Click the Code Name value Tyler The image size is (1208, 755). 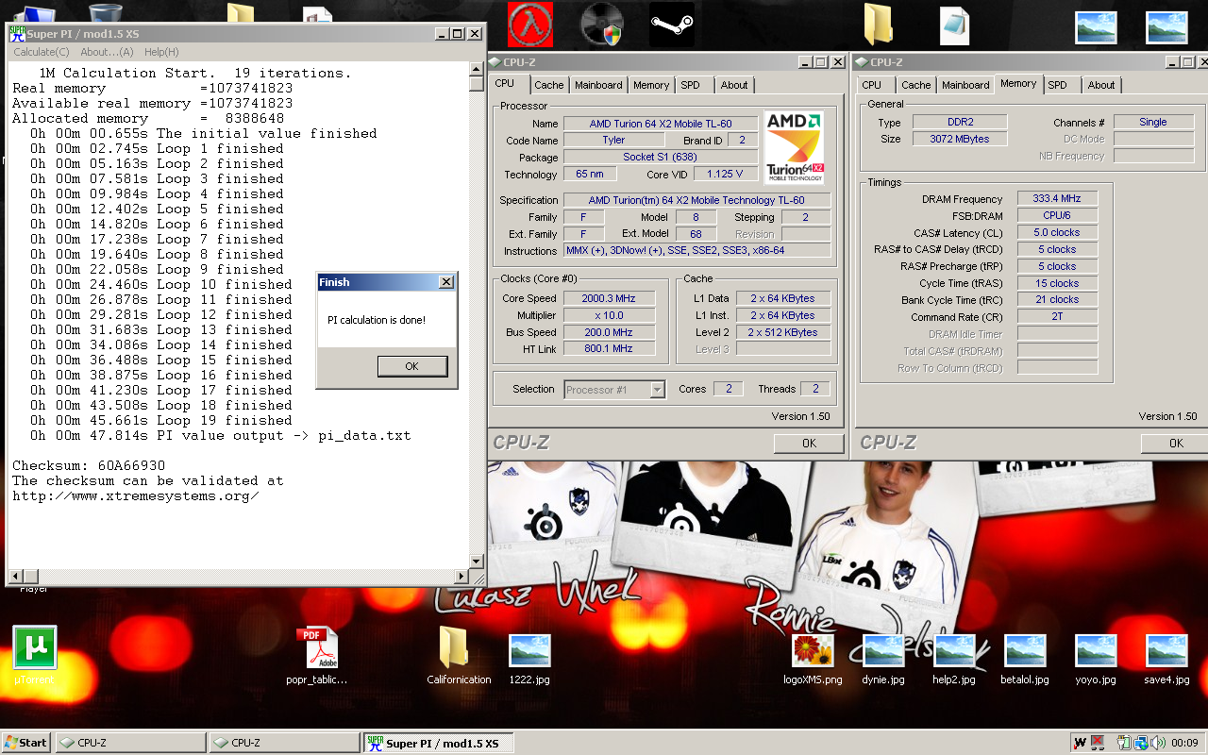point(613,141)
